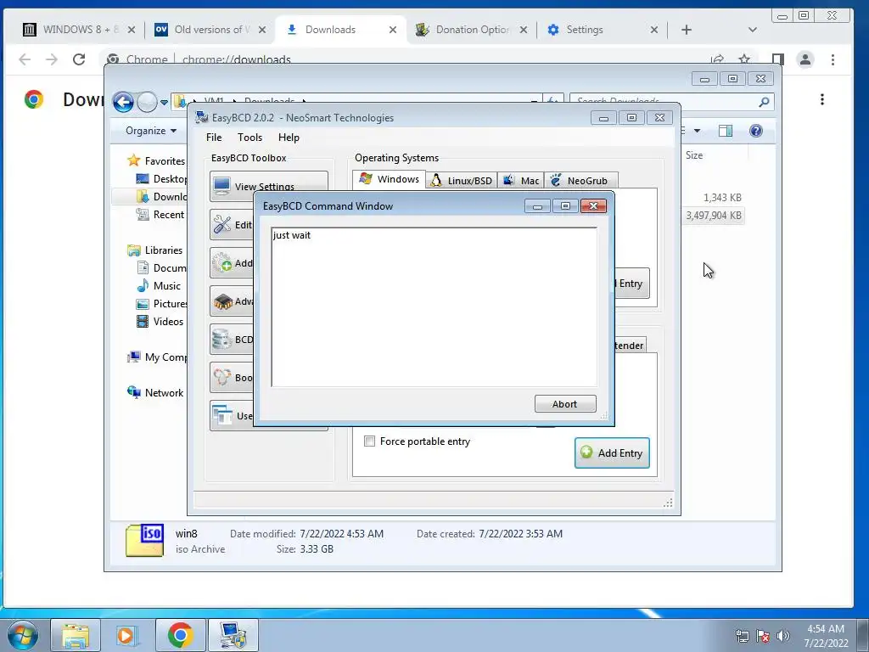Close the Downloads Chrome tab
This screenshot has width=869, height=652.
coord(392,30)
